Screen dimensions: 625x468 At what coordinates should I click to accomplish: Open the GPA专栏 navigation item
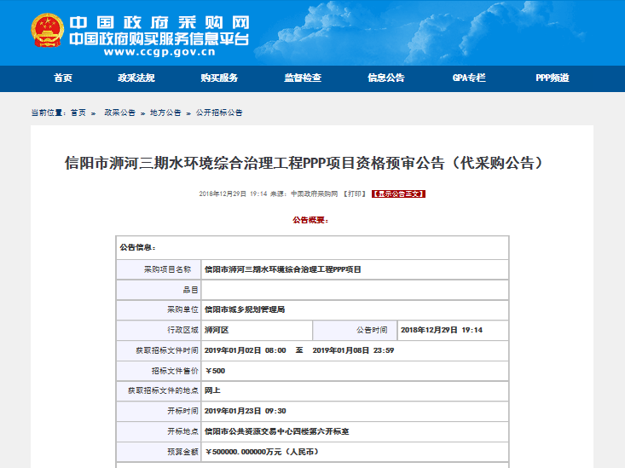point(469,78)
